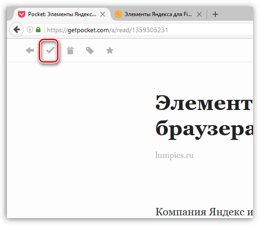The height and width of the screenshot is (225, 260).
Task: Show site information via the info icon
Action: (30, 30)
